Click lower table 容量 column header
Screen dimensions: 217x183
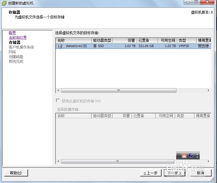tap(122, 116)
